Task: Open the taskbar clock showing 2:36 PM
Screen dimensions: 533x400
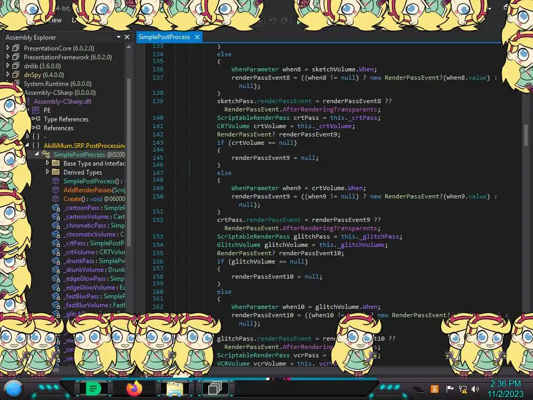Action: [x=505, y=389]
